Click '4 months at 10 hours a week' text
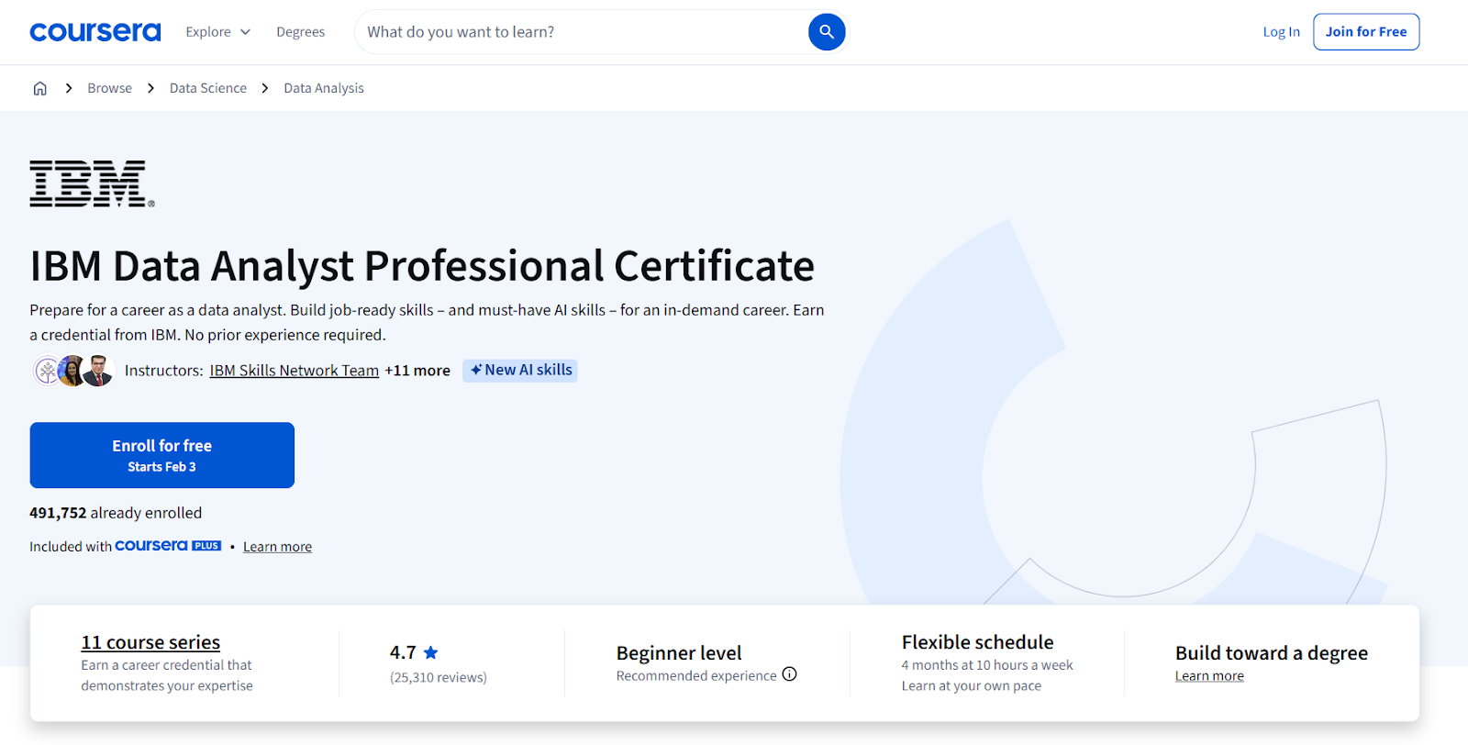This screenshot has height=745, width=1468. click(987, 665)
